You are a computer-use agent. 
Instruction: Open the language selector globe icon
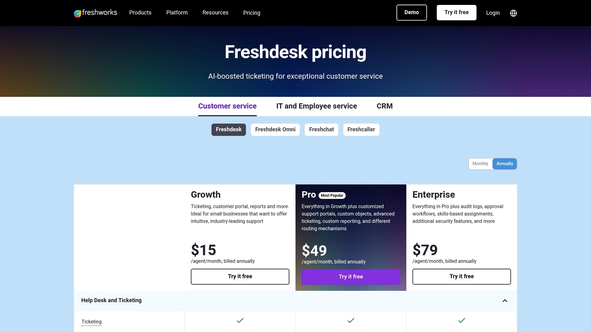tap(513, 13)
